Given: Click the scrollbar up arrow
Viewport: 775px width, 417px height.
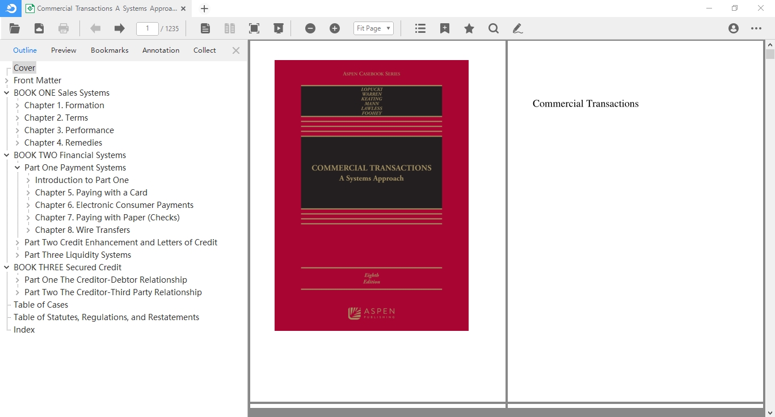Looking at the screenshot, I should tap(770, 45).
